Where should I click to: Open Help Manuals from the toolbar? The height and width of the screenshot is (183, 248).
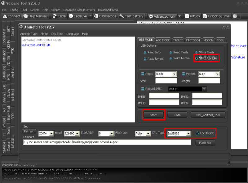(35, 16)
